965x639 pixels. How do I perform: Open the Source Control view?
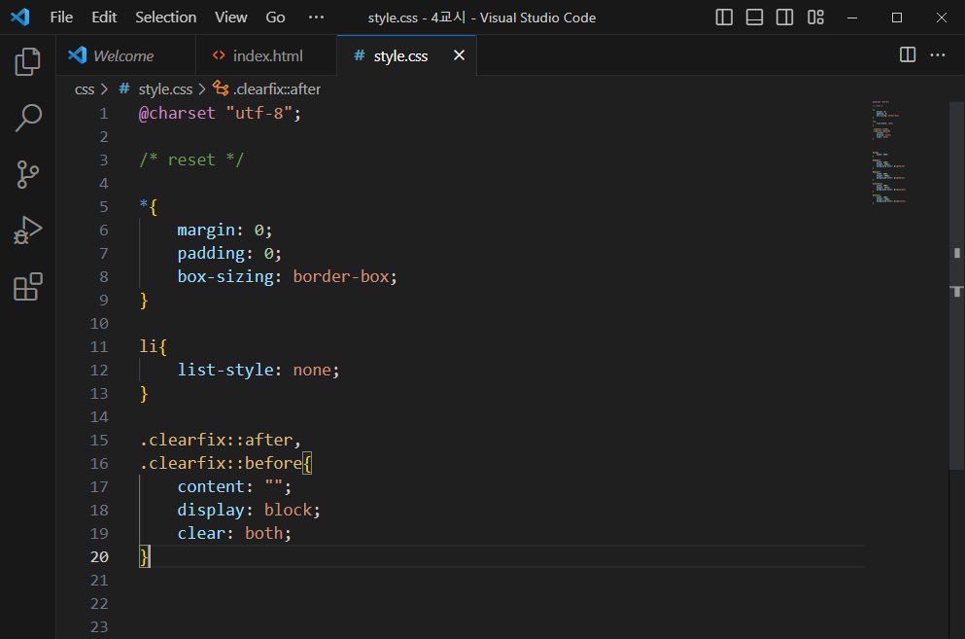pyautogui.click(x=27, y=174)
